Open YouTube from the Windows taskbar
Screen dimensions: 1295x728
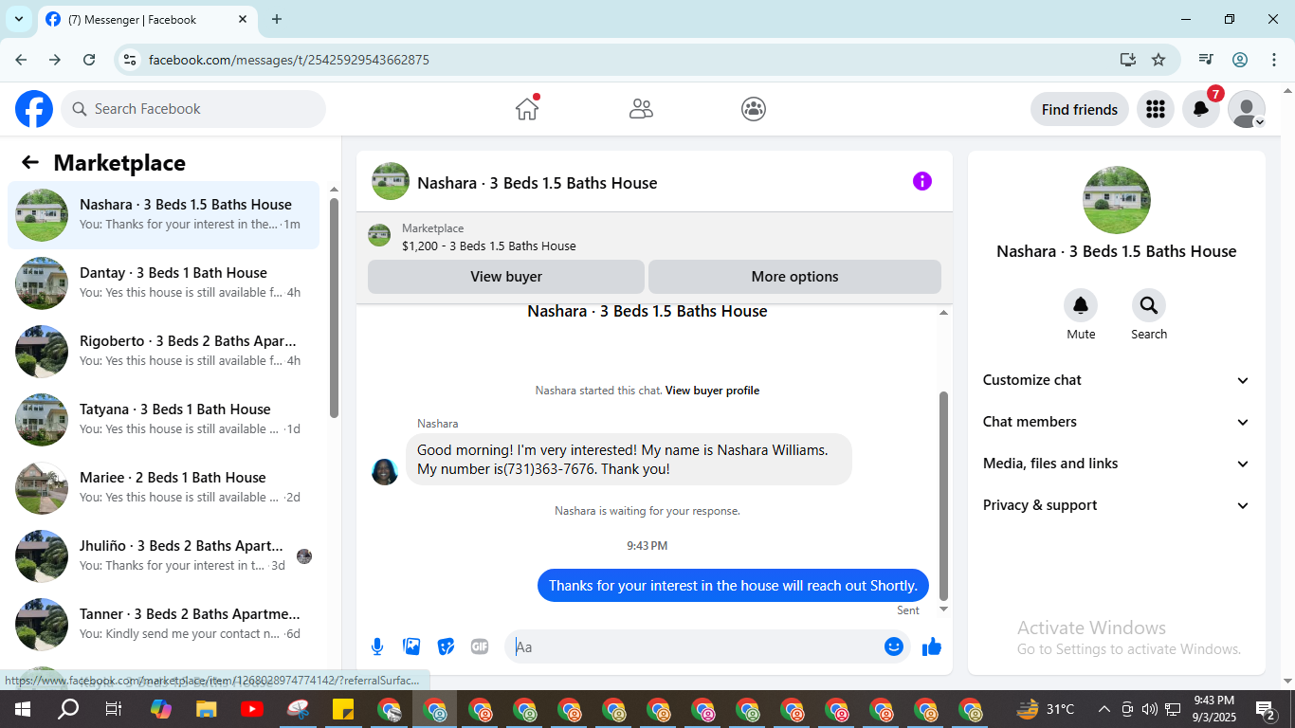[x=251, y=709]
